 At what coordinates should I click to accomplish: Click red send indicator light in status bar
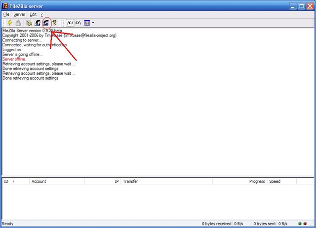click(x=305, y=224)
